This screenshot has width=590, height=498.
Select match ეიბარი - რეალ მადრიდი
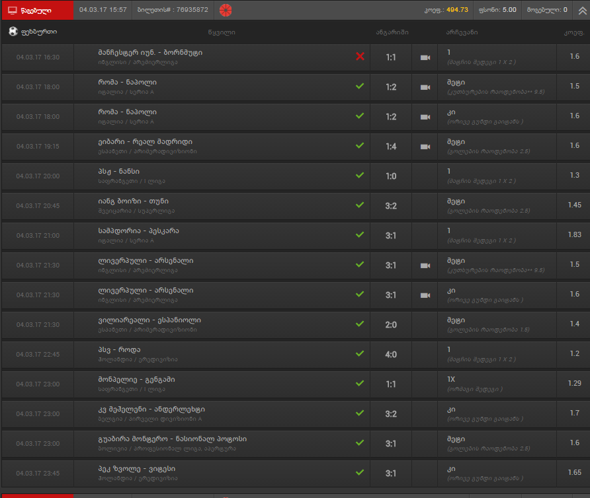tap(146, 142)
